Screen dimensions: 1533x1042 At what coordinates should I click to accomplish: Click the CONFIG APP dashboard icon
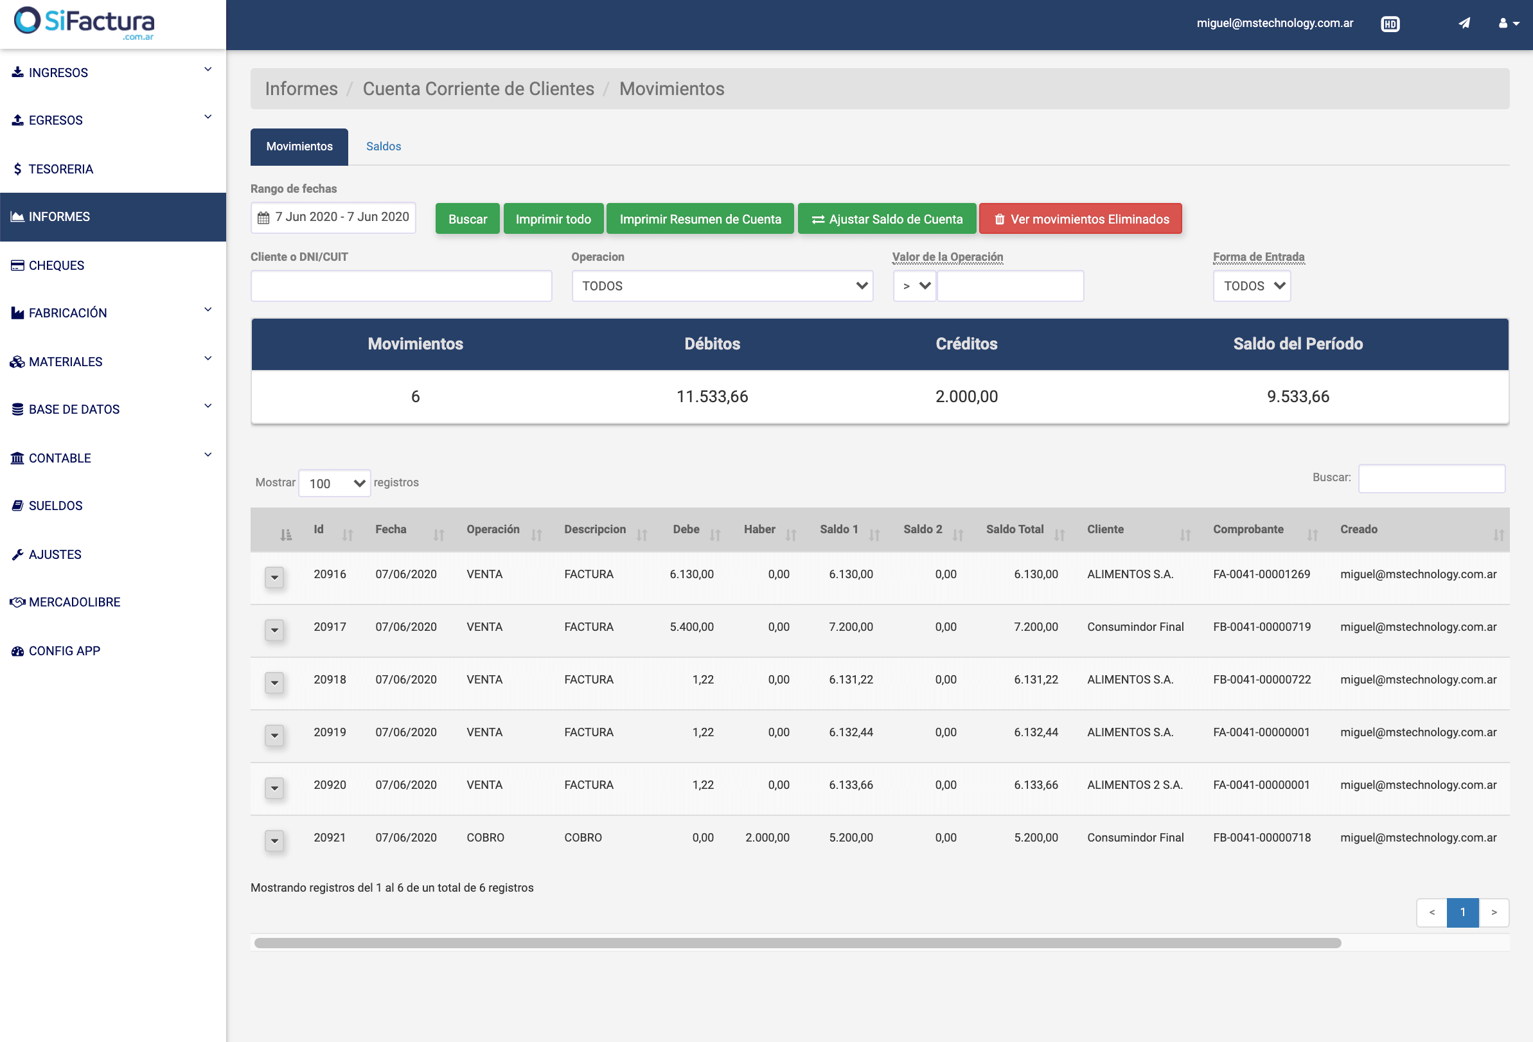tap(18, 650)
